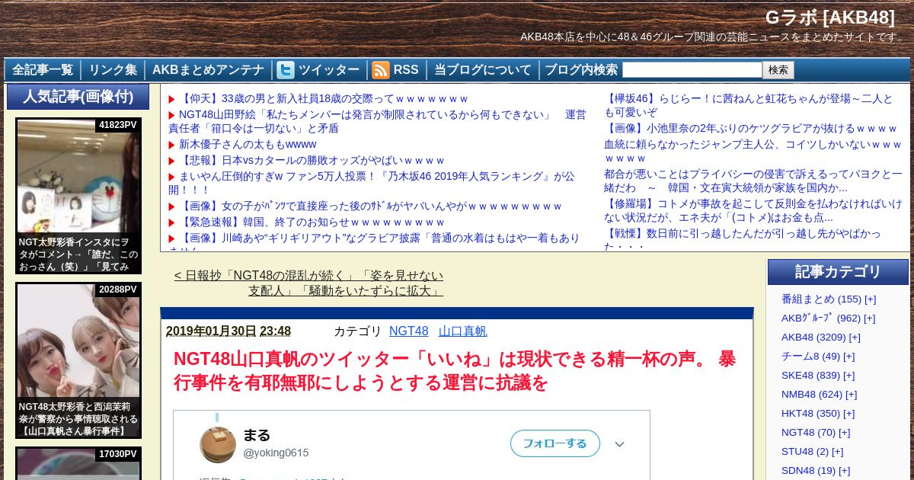Expand the 番組まとめ [+] subcategories
The height and width of the screenshot is (480, 914).
(x=870, y=299)
